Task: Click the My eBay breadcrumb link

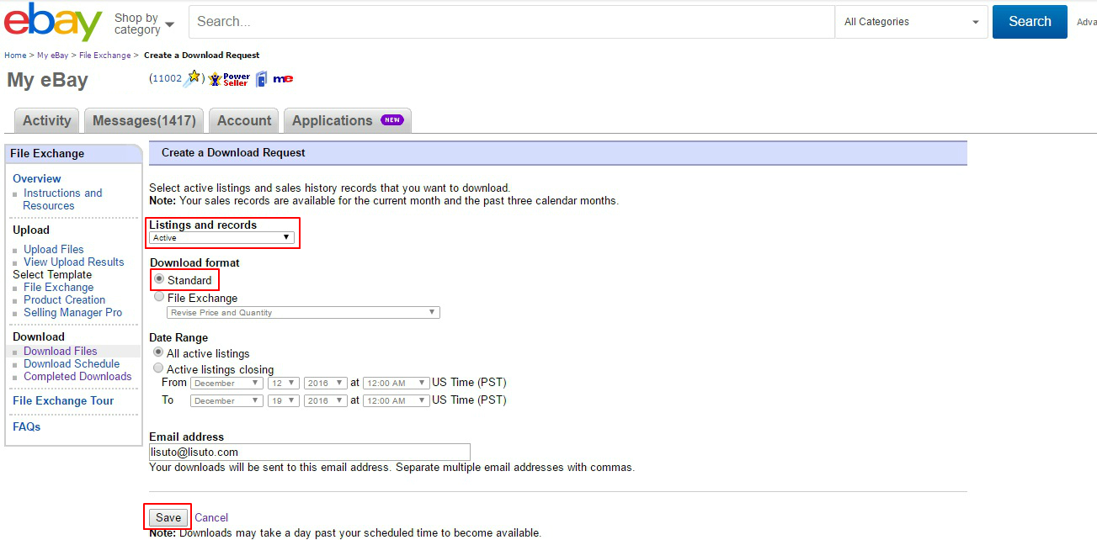Action: click(x=52, y=56)
